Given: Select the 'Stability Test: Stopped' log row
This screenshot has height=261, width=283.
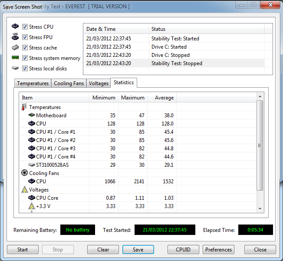Looking at the screenshot, I should point(174,63).
